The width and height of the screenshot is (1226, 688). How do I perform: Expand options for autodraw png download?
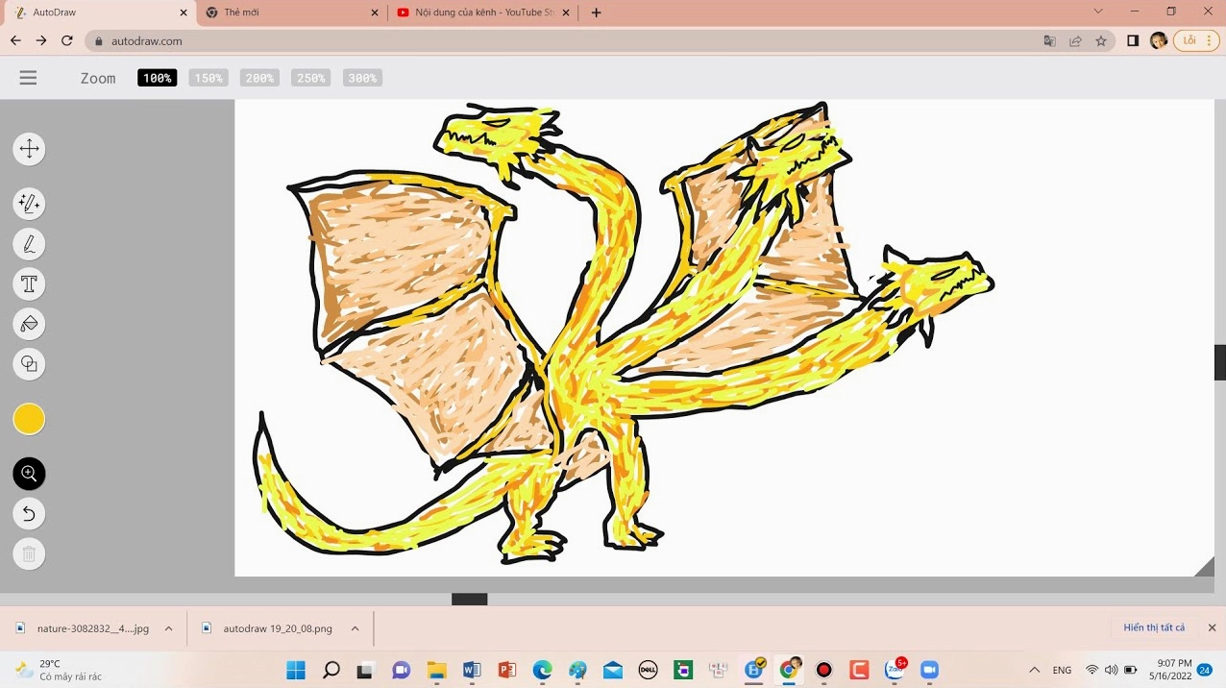pyautogui.click(x=355, y=628)
